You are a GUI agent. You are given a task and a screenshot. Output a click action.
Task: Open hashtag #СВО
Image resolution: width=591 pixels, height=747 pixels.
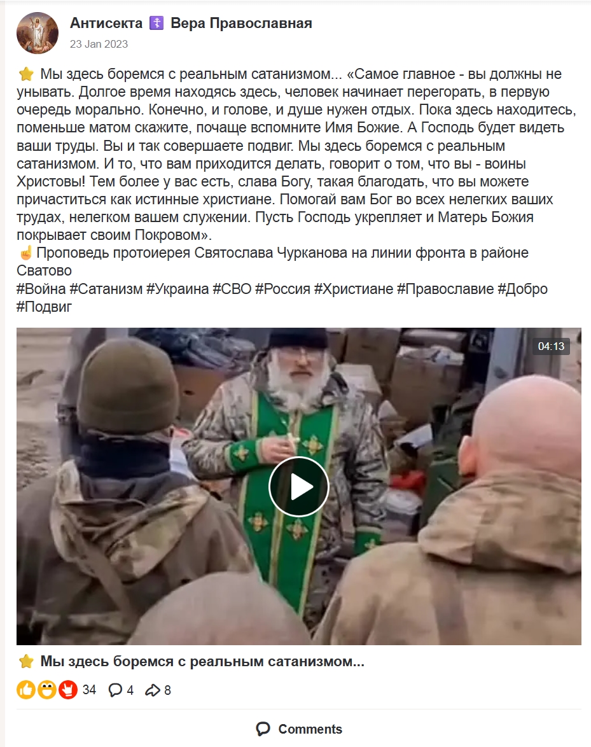coord(232,289)
